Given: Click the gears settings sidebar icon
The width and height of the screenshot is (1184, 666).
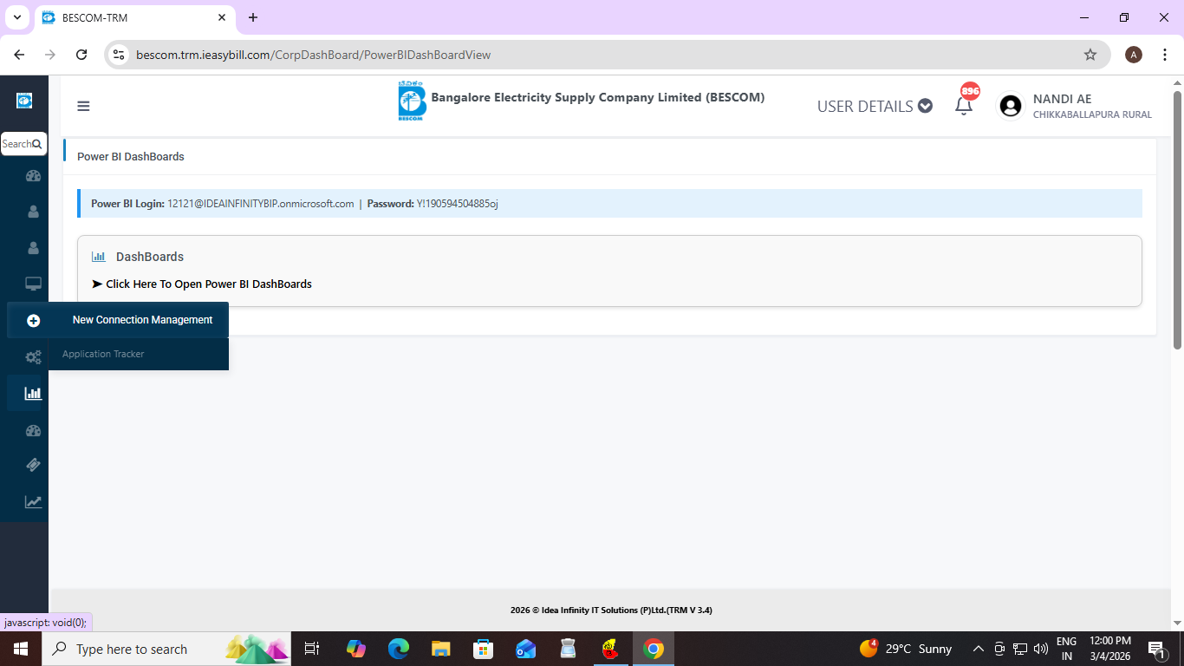Looking at the screenshot, I should tap(33, 356).
